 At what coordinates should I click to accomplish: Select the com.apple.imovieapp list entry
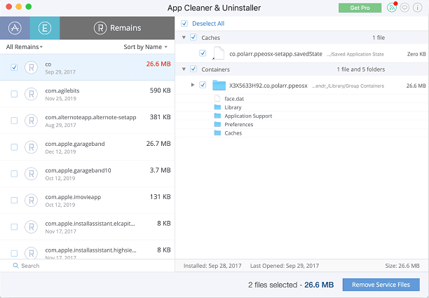pyautogui.click(x=88, y=200)
